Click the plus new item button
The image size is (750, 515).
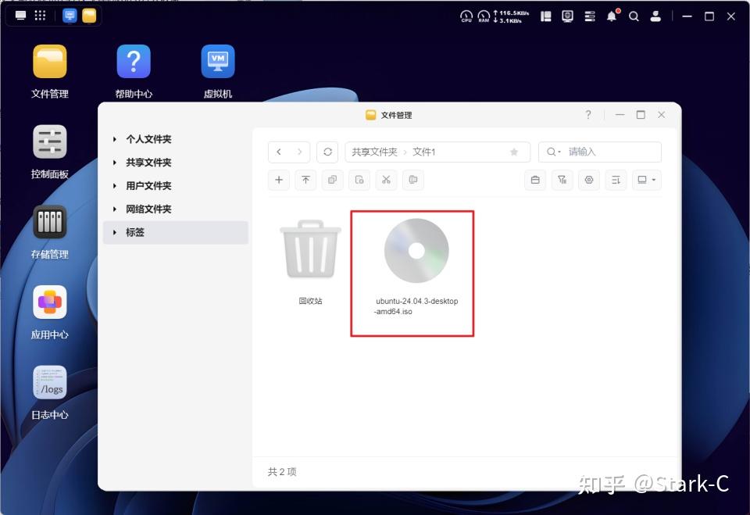coord(279,180)
